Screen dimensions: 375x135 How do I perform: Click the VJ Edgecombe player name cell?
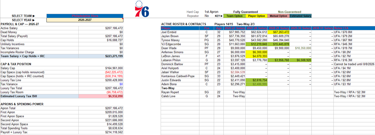coord(180,44)
